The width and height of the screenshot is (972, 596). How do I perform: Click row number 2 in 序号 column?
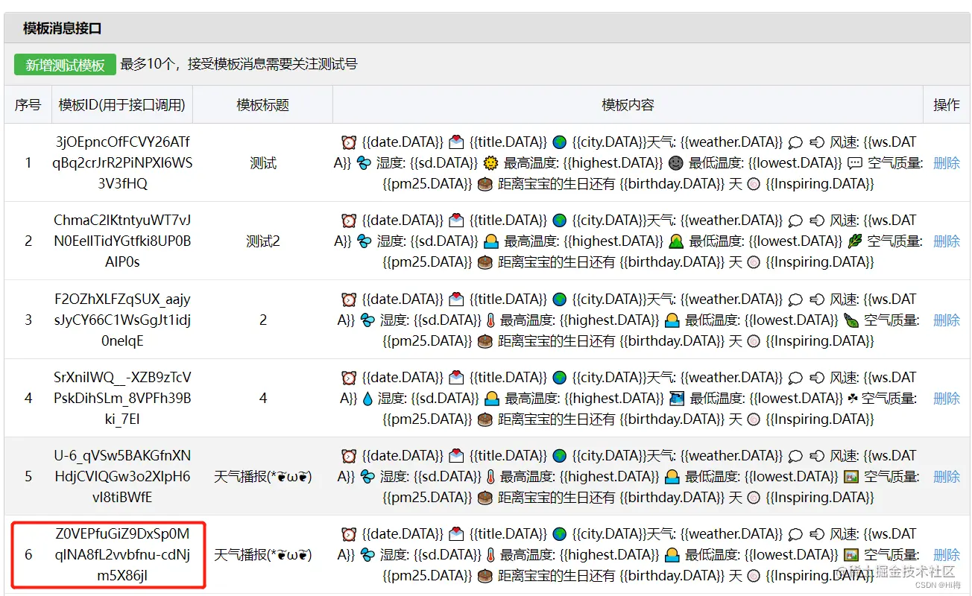click(28, 241)
